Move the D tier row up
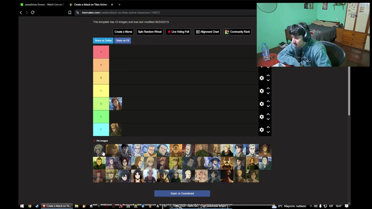The height and width of the screenshot is (209, 372). (x=268, y=101)
